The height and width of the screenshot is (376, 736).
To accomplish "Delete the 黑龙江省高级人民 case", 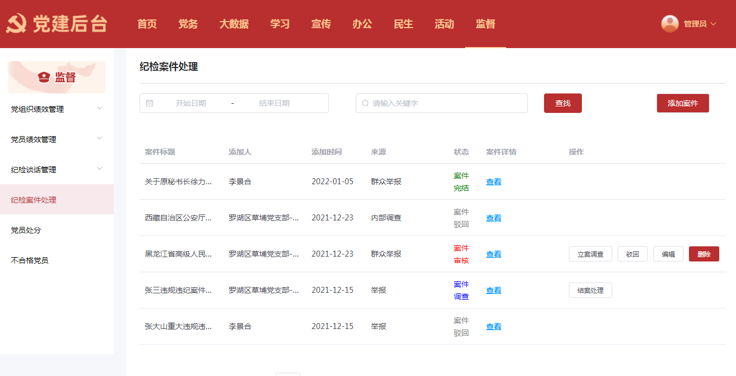I will [704, 254].
